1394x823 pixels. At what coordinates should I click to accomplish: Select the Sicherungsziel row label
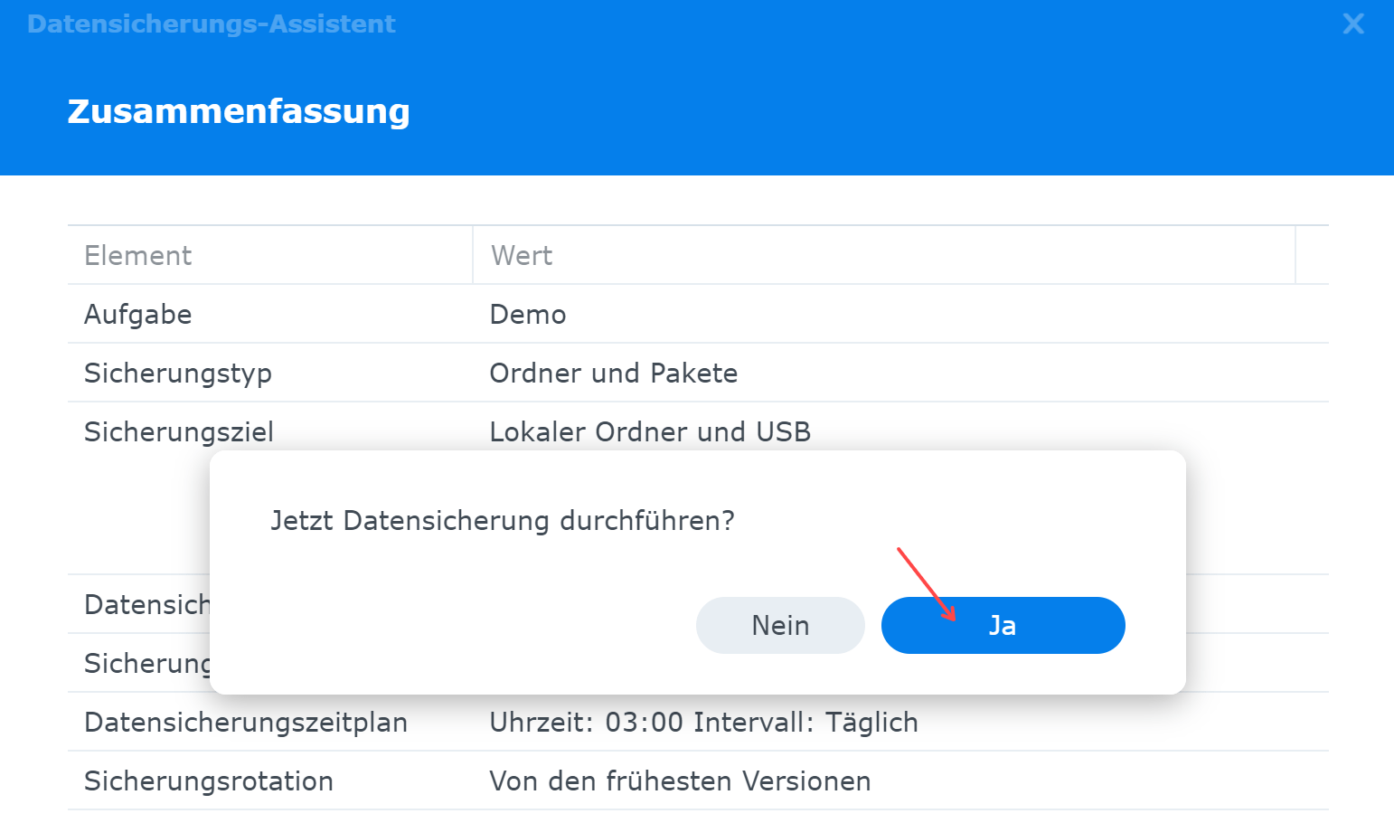click(x=179, y=432)
